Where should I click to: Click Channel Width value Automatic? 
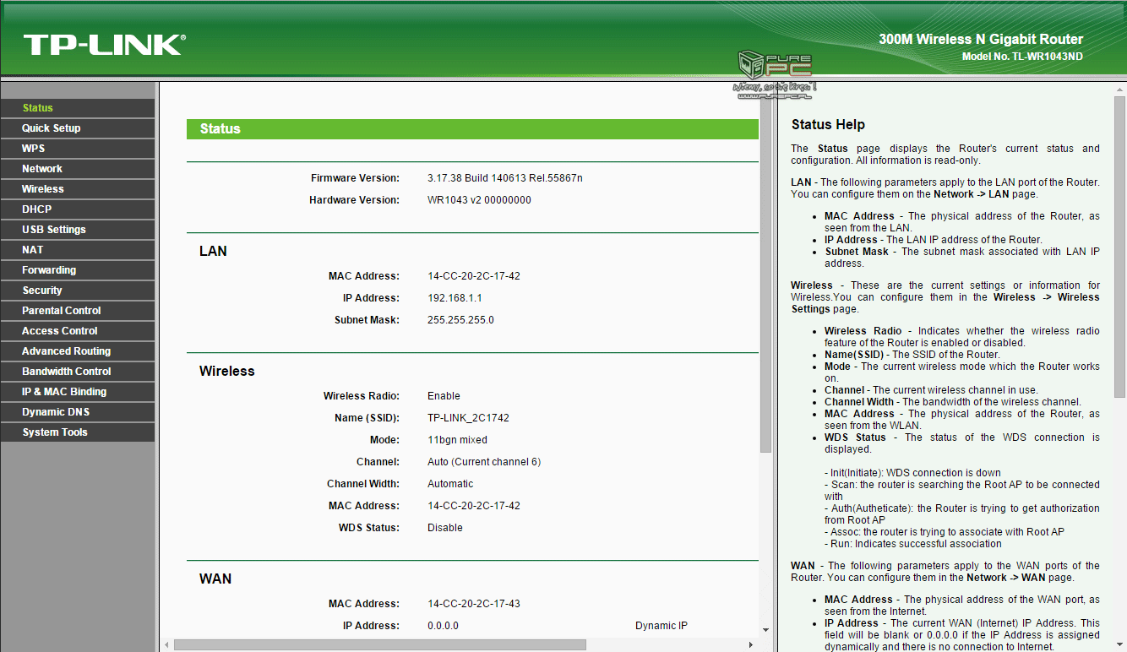(450, 484)
